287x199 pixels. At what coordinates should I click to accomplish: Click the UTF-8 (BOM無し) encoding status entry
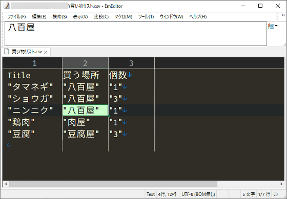(198, 194)
